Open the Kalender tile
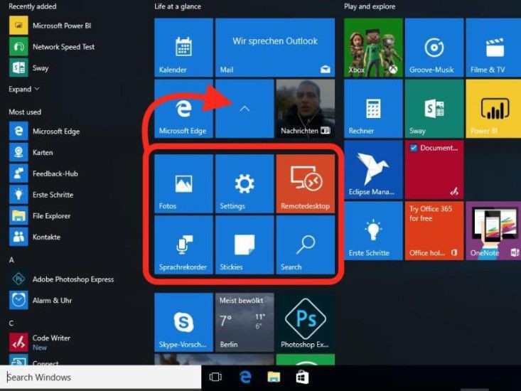Viewport: 521px width, 391px height. pos(183,48)
